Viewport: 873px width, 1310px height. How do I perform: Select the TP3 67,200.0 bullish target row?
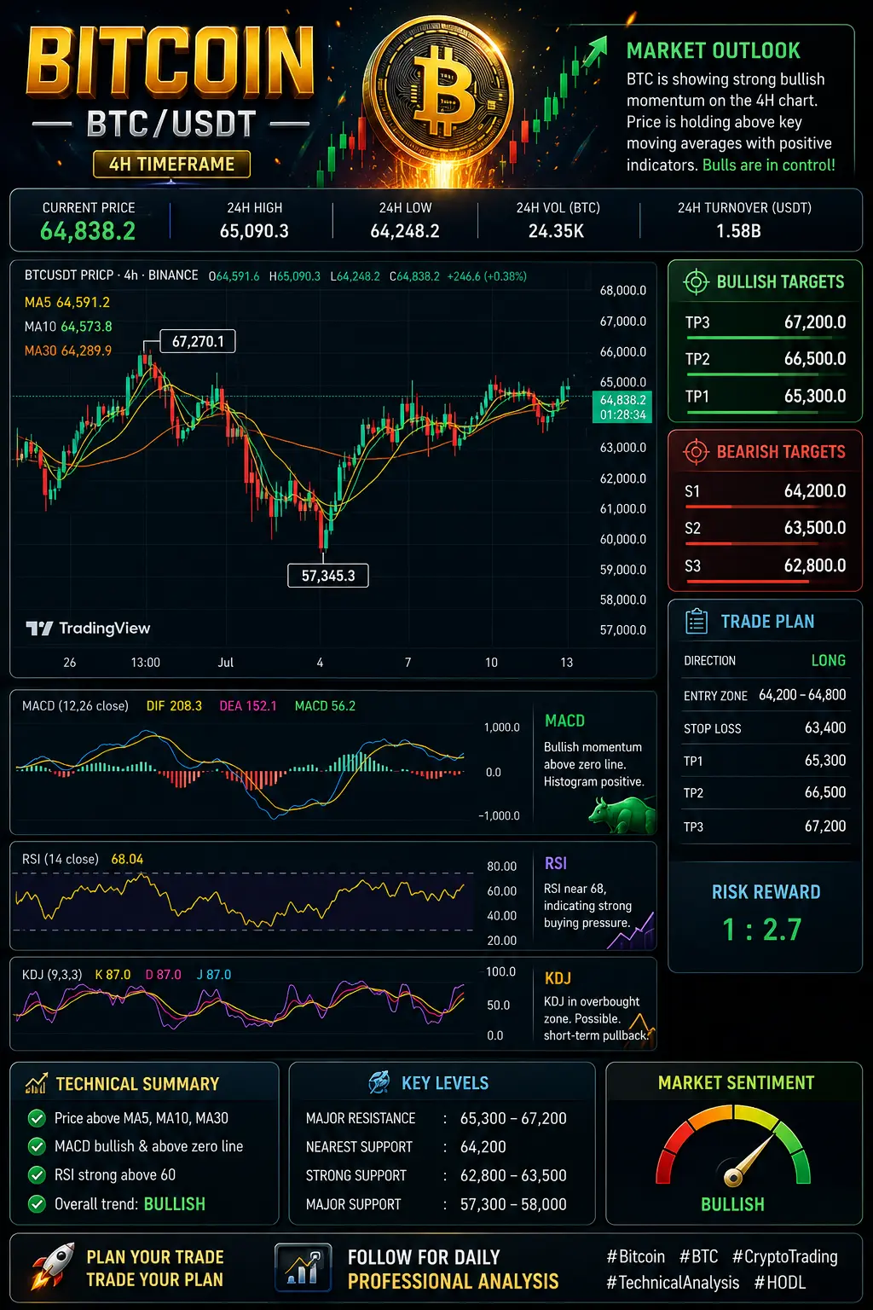coord(765,324)
